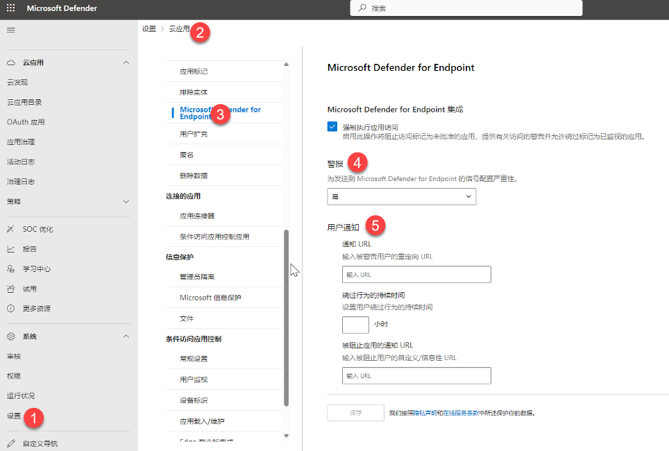669x451 pixels.
Task: Open OAuth 应用 in the sidebar
Action: pyautogui.click(x=26, y=122)
